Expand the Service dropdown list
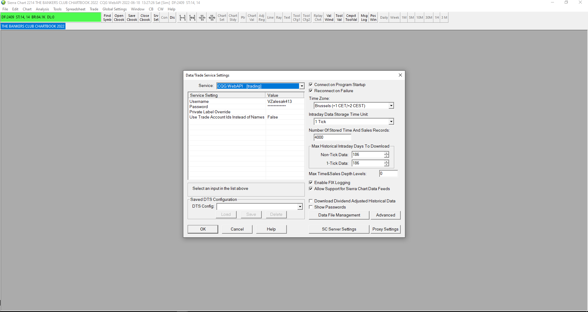The height and width of the screenshot is (312, 588). (302, 86)
